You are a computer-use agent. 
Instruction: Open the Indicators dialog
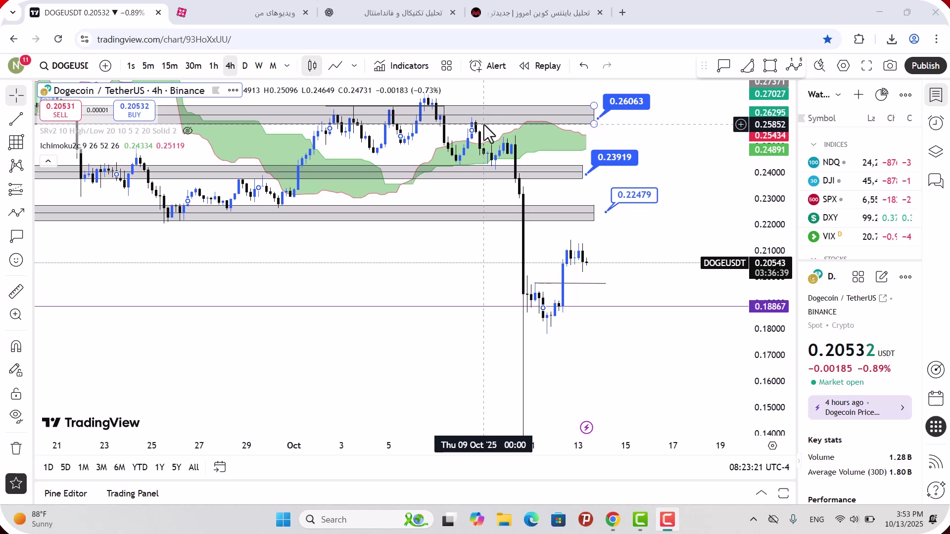coord(401,66)
